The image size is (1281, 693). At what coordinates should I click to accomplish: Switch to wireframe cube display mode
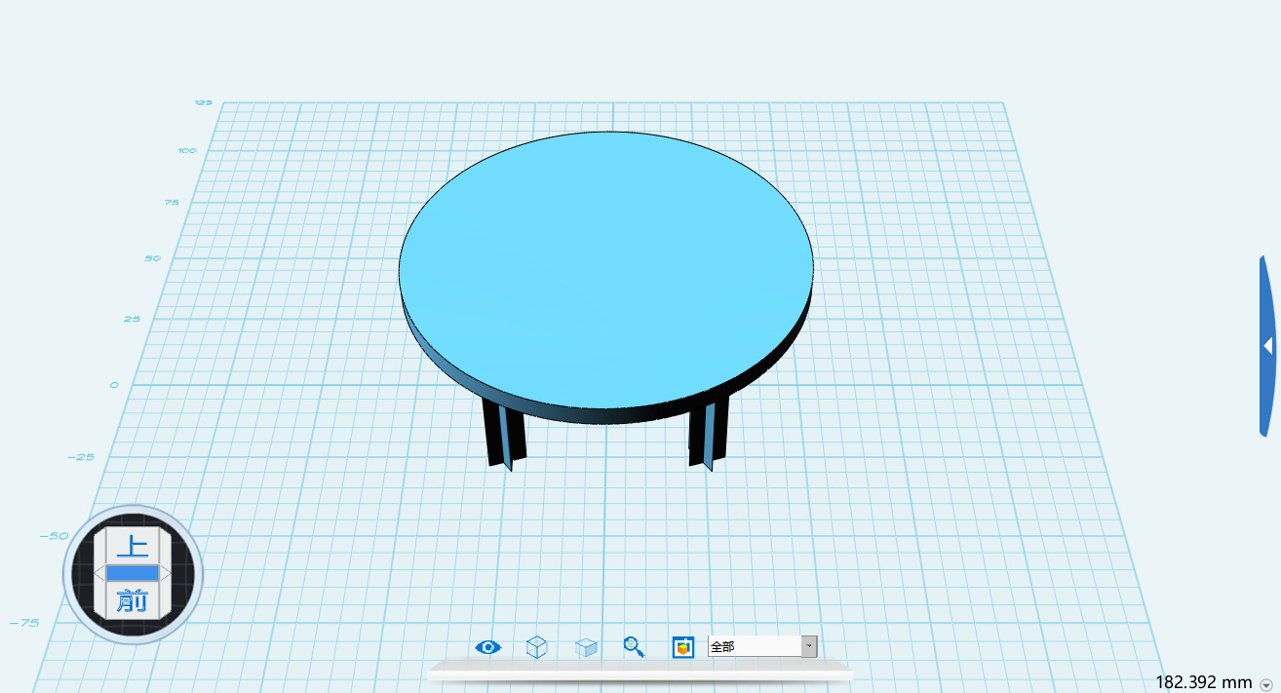(536, 646)
